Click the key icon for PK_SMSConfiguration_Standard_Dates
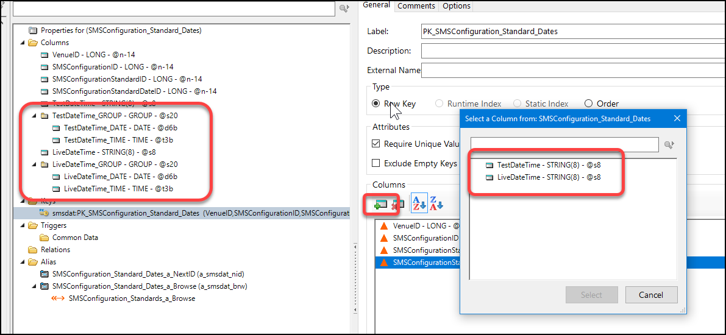The height and width of the screenshot is (335, 726). [x=44, y=213]
